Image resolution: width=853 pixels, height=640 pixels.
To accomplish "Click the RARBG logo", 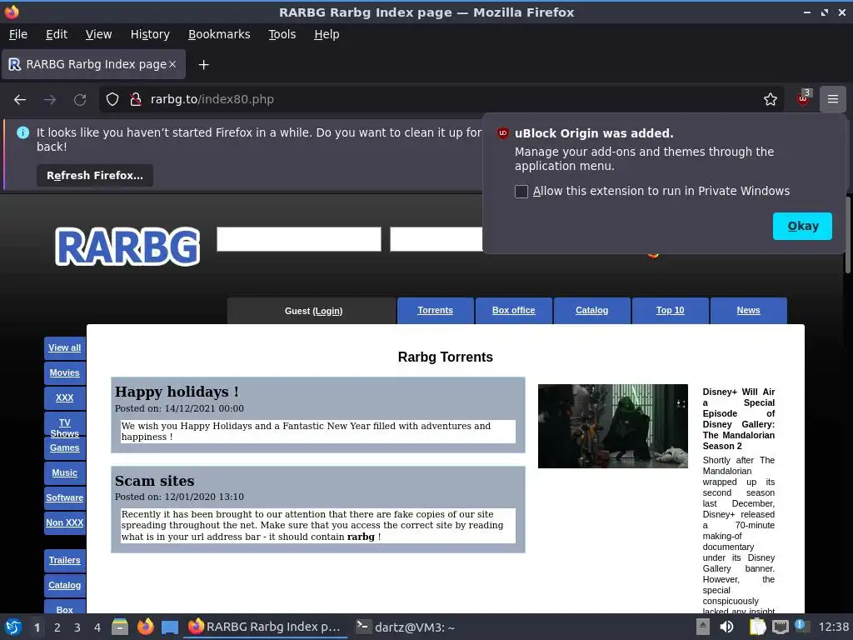I will 127,247.
